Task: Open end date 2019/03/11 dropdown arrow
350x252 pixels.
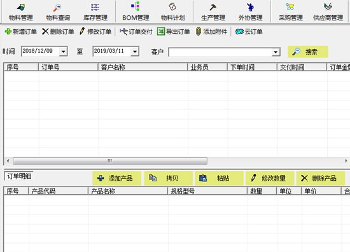Action: coord(135,52)
